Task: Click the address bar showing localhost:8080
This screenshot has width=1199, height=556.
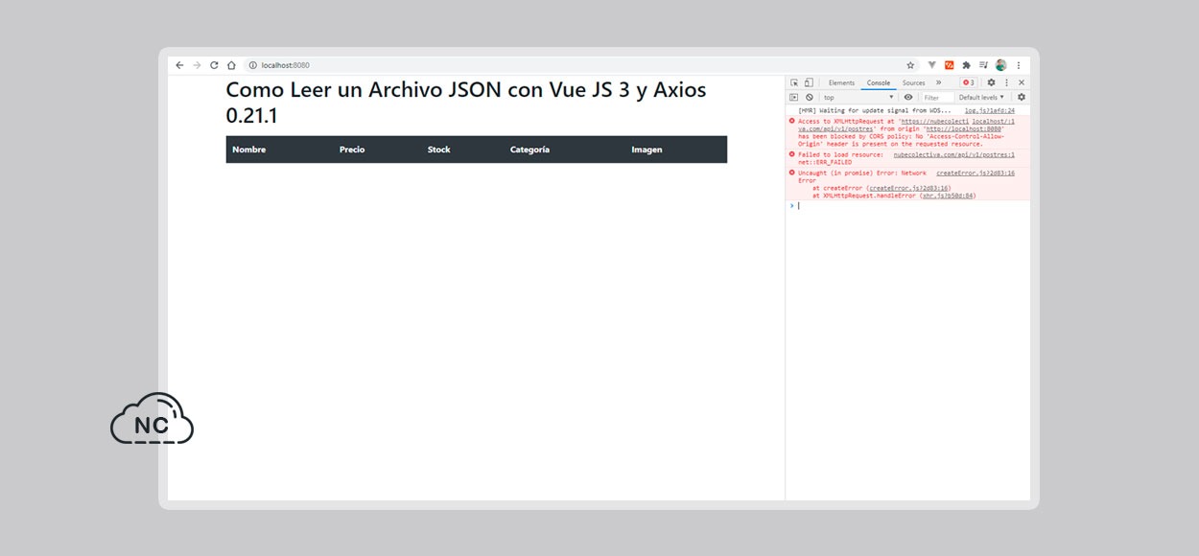Action: click(x=580, y=65)
